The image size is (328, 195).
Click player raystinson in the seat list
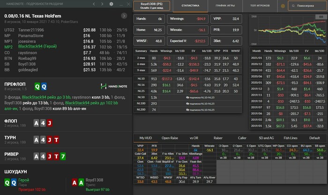pos(27,52)
